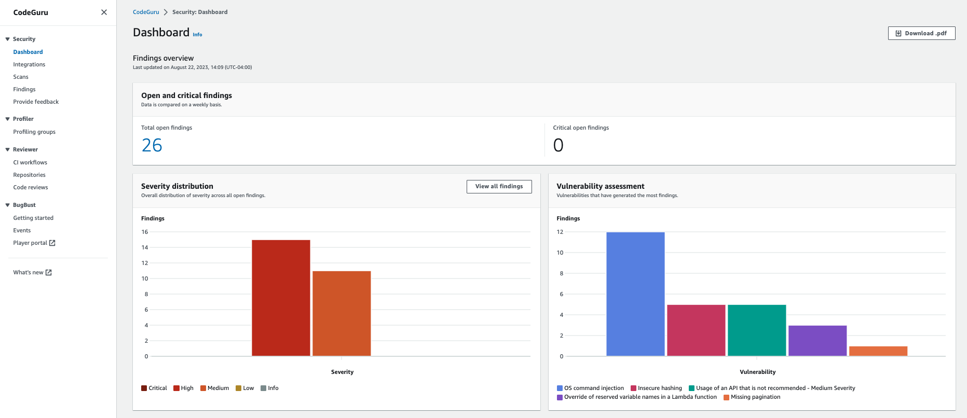Open BugBust Getting started
967x418 pixels.
click(x=33, y=218)
